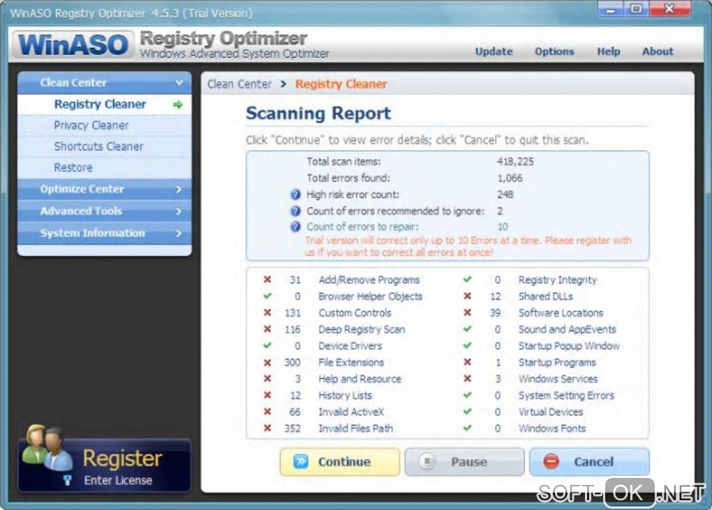Select Registry Cleaner in sidebar

click(x=105, y=105)
